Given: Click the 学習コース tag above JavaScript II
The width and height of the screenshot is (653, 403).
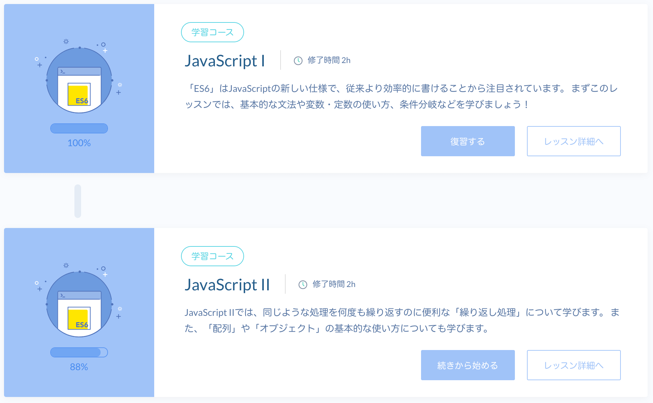Looking at the screenshot, I should coord(212,256).
